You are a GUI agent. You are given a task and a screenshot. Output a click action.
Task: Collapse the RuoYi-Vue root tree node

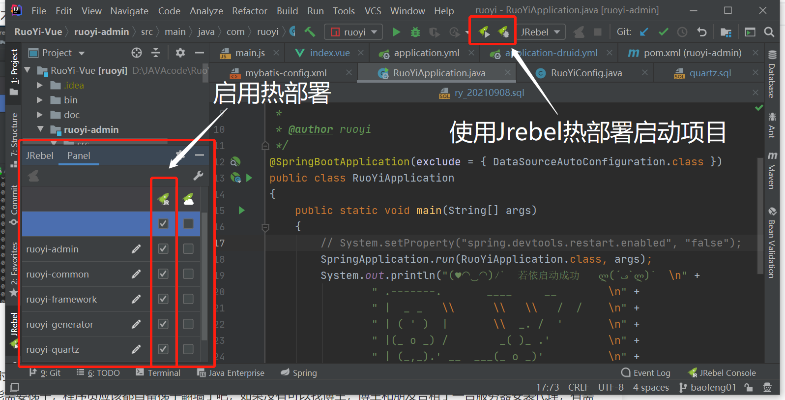pos(28,70)
